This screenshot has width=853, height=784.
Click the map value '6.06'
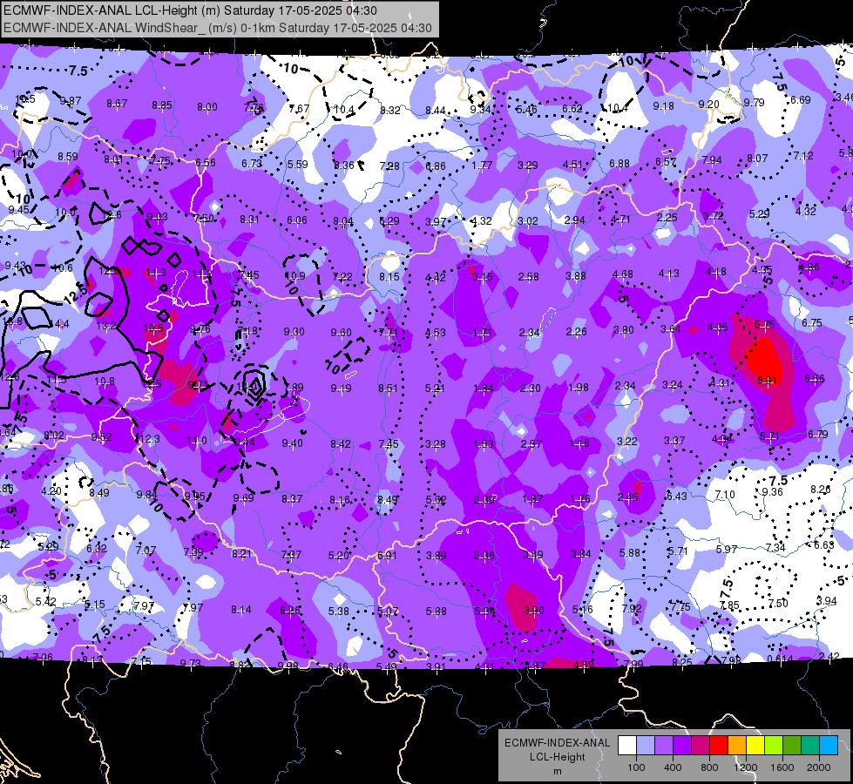297,220
